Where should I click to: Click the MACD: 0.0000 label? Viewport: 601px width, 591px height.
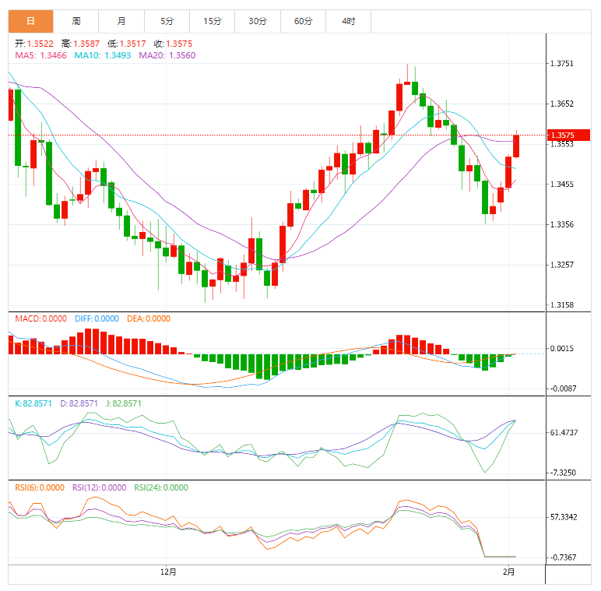tap(40, 319)
